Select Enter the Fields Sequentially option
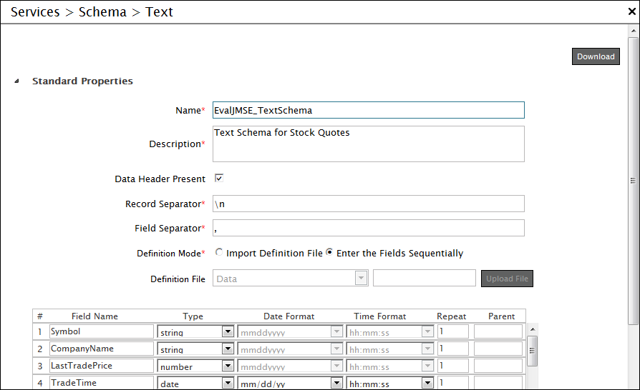Viewport: 640px width, 390px height. [x=330, y=253]
